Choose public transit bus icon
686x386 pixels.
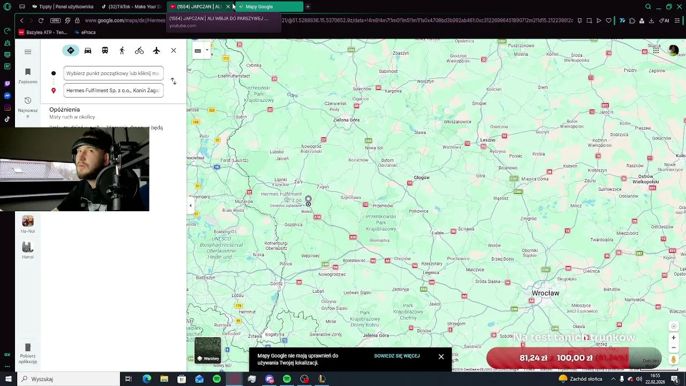point(105,50)
